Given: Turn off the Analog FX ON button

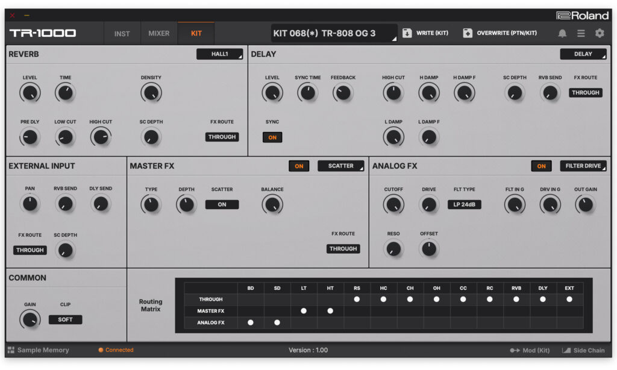Looking at the screenshot, I should [x=541, y=166].
